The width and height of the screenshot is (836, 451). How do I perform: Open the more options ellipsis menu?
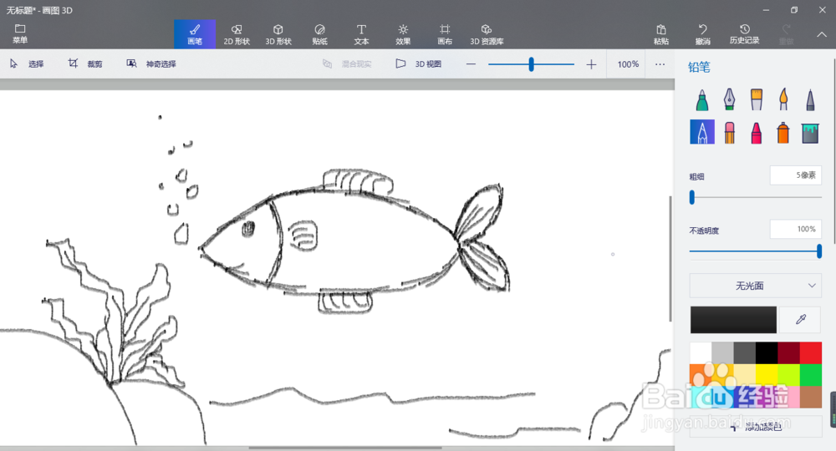(x=660, y=64)
